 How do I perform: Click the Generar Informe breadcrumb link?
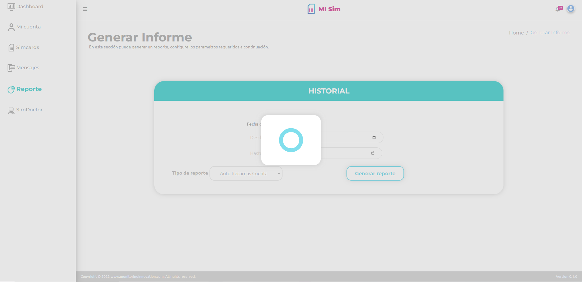[550, 33]
